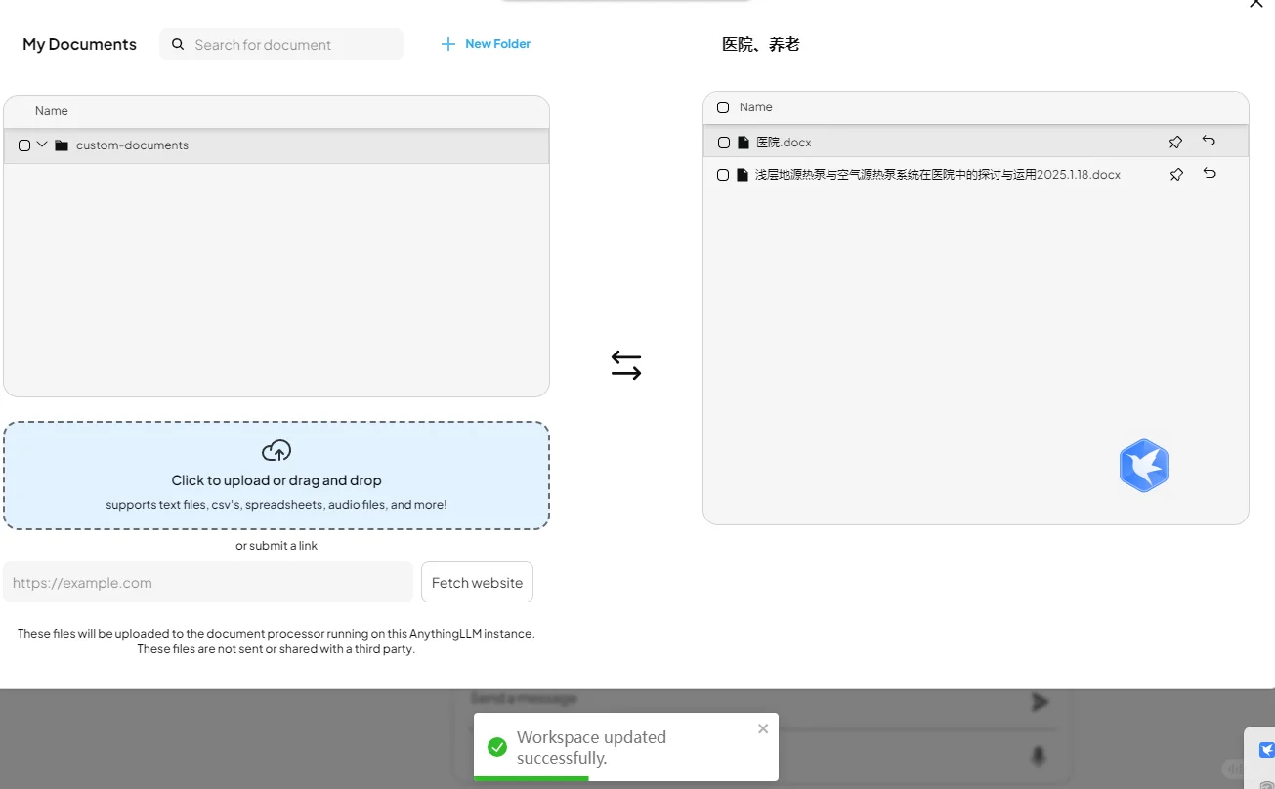The width and height of the screenshot is (1275, 789).
Task: Close the document manager dialog
Action: [1256, 4]
